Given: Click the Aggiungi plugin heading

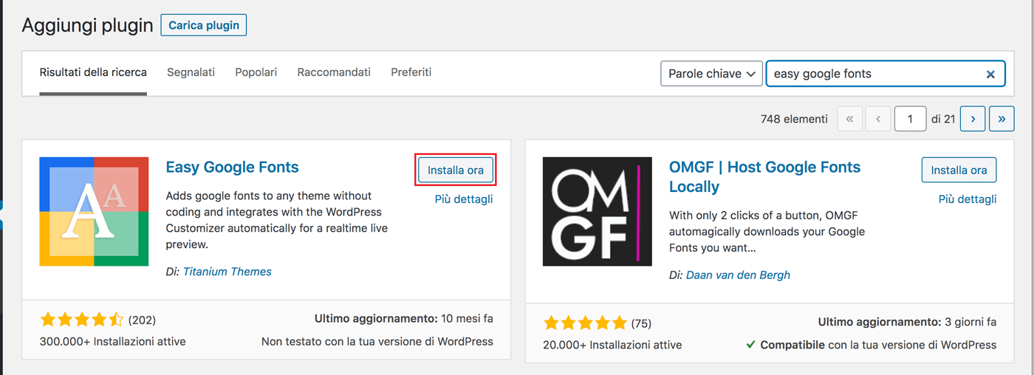Looking at the screenshot, I should click(88, 25).
